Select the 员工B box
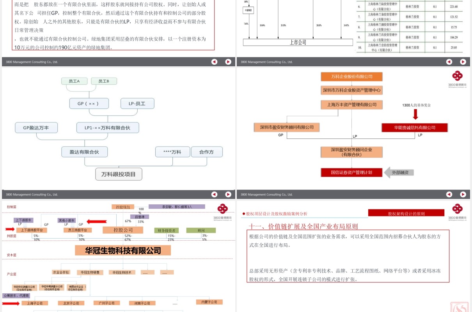The image size is (472, 312). [104, 81]
